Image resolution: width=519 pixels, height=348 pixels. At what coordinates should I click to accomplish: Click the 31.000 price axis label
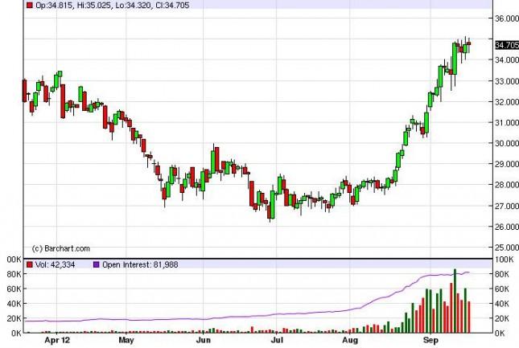tap(507, 123)
